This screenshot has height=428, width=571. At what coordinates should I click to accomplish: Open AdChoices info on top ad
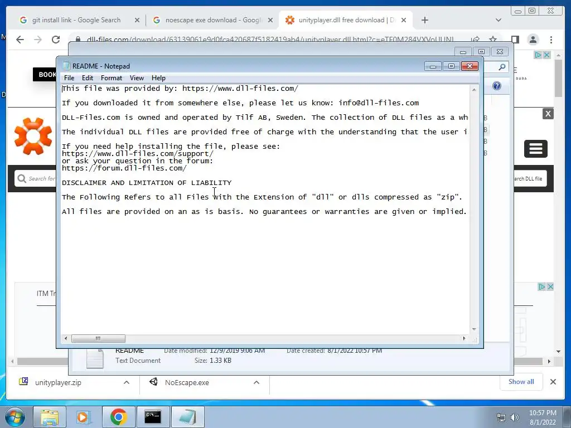click(x=538, y=55)
